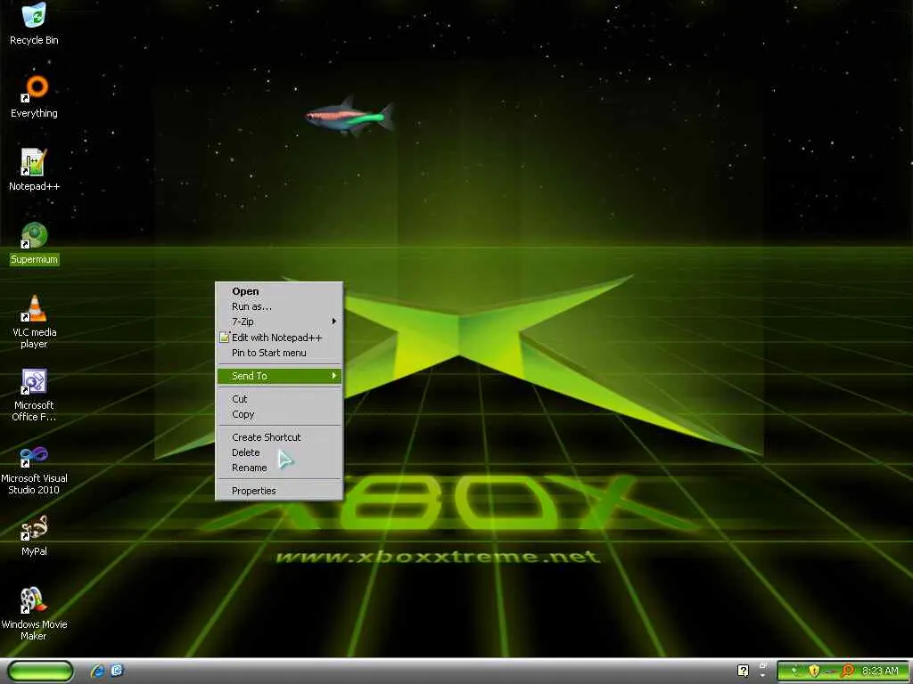Screen dimensions: 913x684
Task: Click the green Start button
Action: coord(40,671)
